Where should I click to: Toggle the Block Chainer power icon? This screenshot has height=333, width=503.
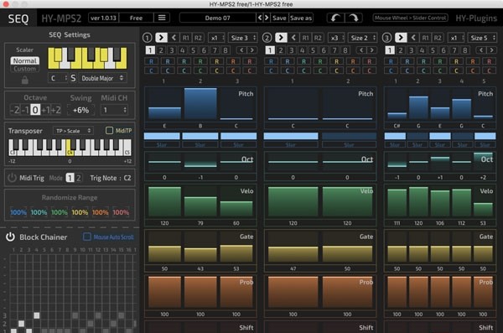[x=10, y=237]
